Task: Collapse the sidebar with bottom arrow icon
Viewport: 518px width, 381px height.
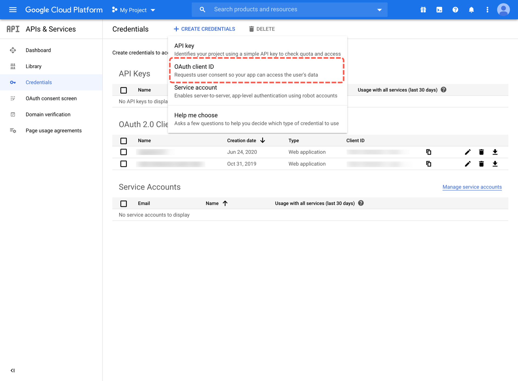Action: 12,370
